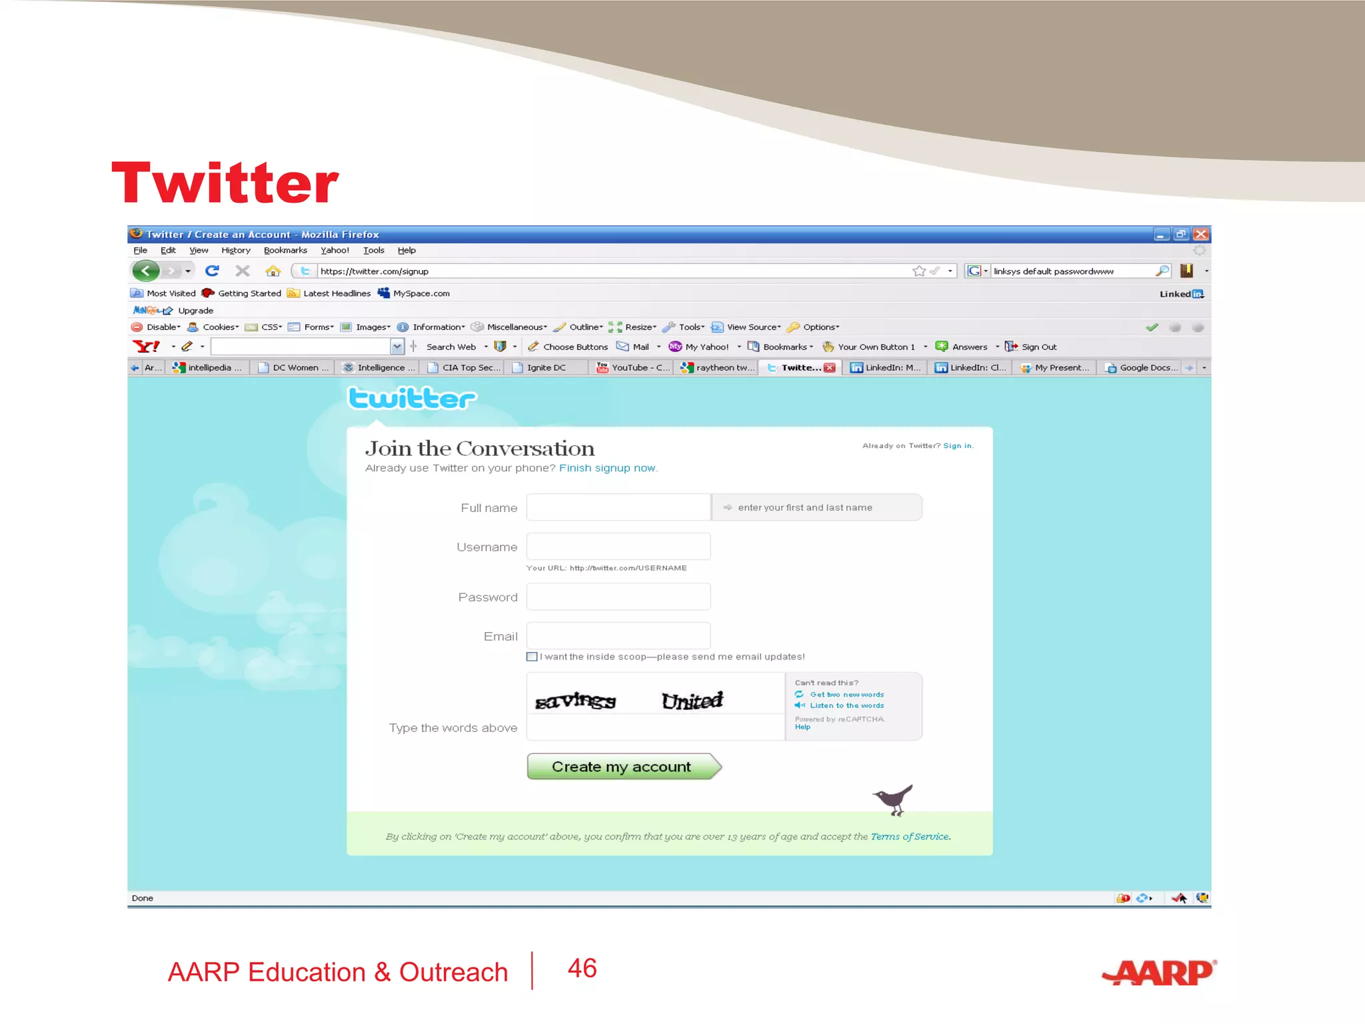
Task: Open the CSS developer dropdown
Action: point(264,327)
